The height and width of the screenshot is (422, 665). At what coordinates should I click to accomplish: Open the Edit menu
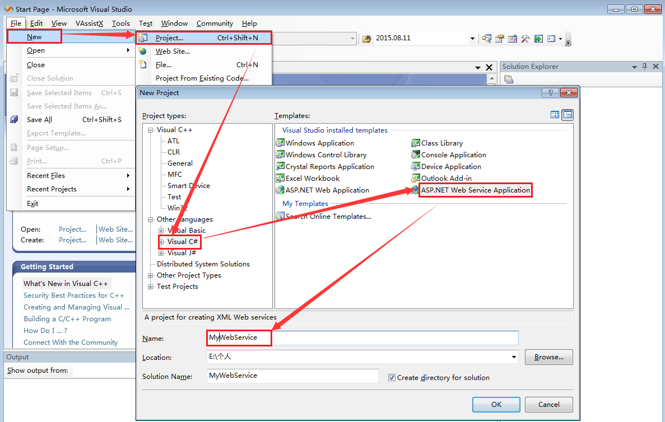pos(36,24)
